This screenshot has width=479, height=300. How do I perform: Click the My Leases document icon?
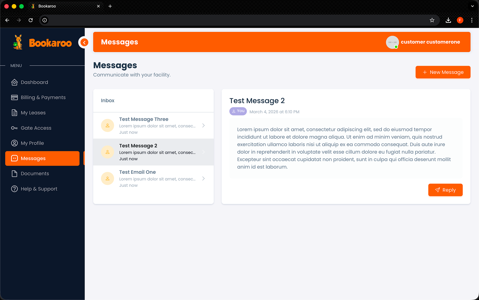click(x=14, y=113)
